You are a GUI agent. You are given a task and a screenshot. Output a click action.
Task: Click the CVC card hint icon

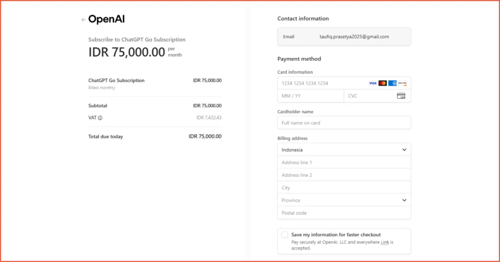click(401, 96)
